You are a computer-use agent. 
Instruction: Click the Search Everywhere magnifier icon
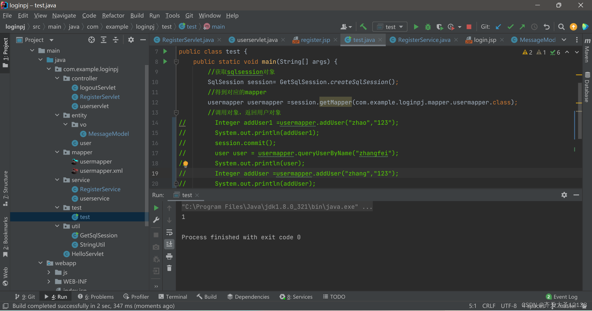tap(561, 27)
